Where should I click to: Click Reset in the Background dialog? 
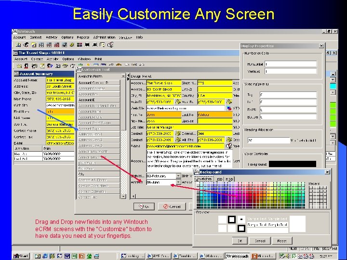pos(282,241)
